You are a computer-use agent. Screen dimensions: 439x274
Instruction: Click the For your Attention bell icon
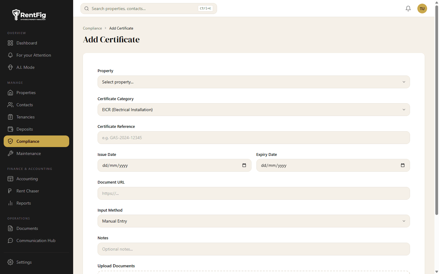tap(10, 55)
